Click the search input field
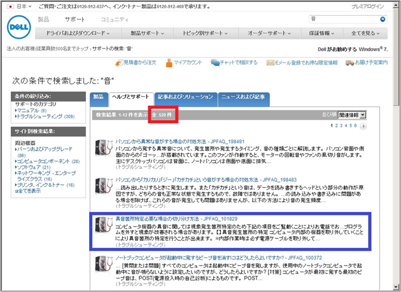The height and width of the screenshot is (292, 401). coord(343,19)
